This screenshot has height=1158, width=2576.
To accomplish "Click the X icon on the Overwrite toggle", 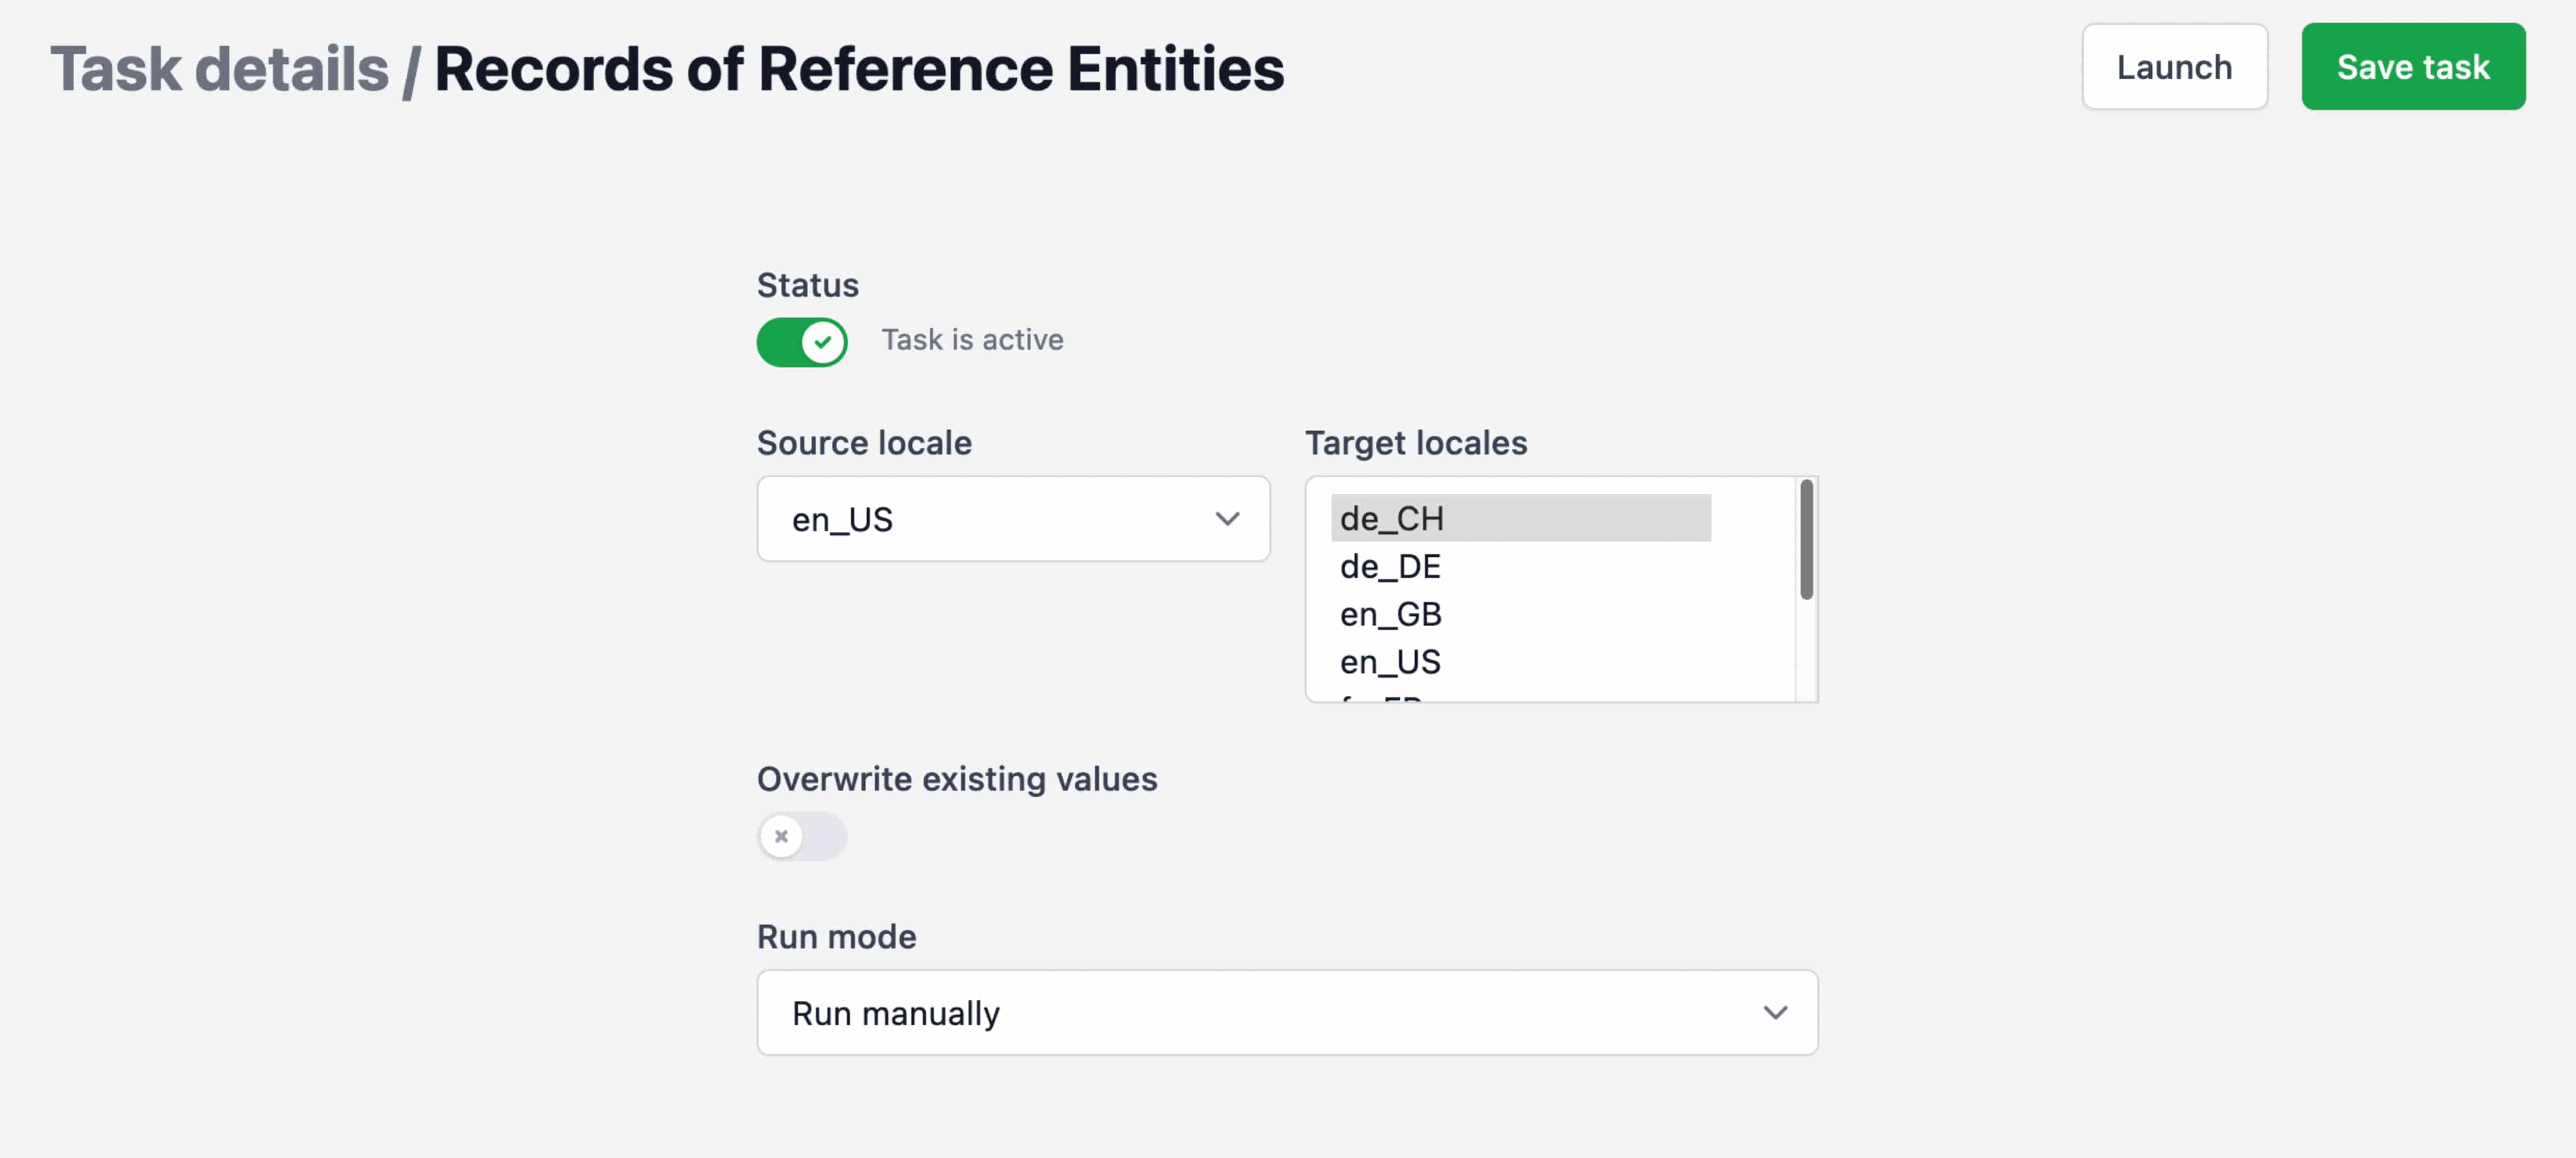I will coord(781,837).
